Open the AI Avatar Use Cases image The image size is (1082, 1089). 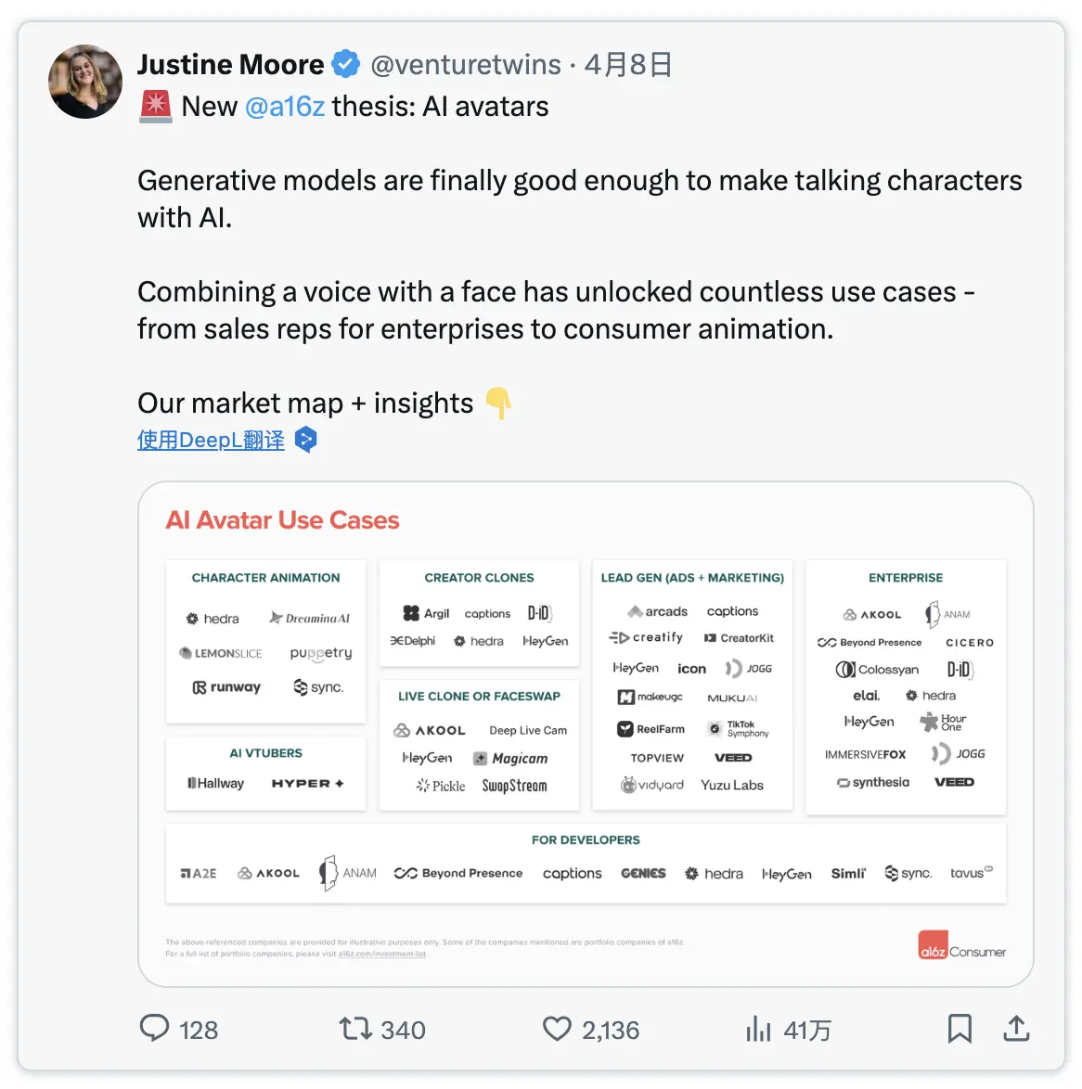pos(586,733)
